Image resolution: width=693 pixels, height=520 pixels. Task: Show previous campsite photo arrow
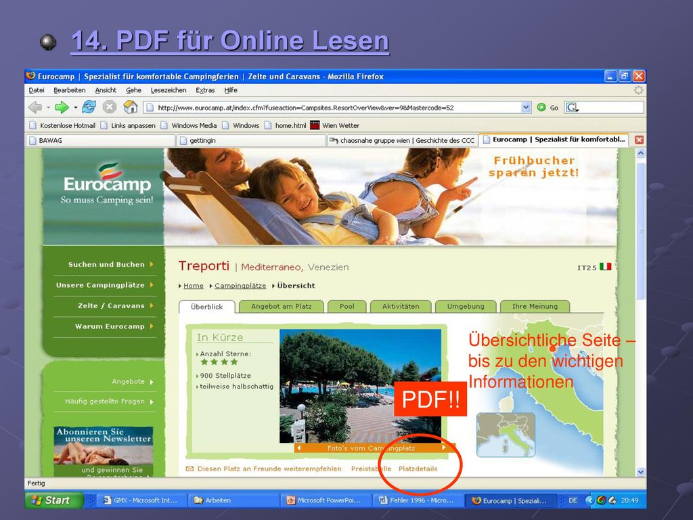[x=299, y=448]
